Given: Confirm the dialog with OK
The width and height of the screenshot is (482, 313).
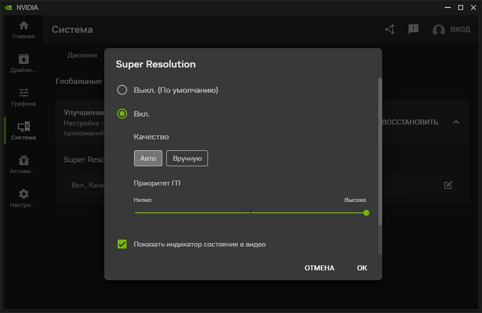Looking at the screenshot, I should click(x=362, y=268).
